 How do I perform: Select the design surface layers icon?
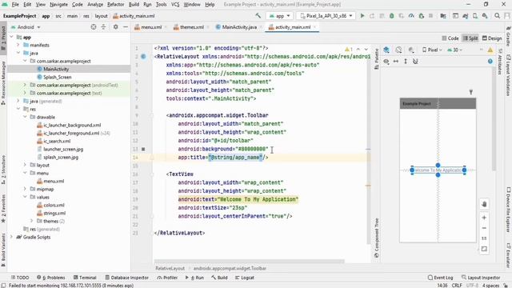386,50
